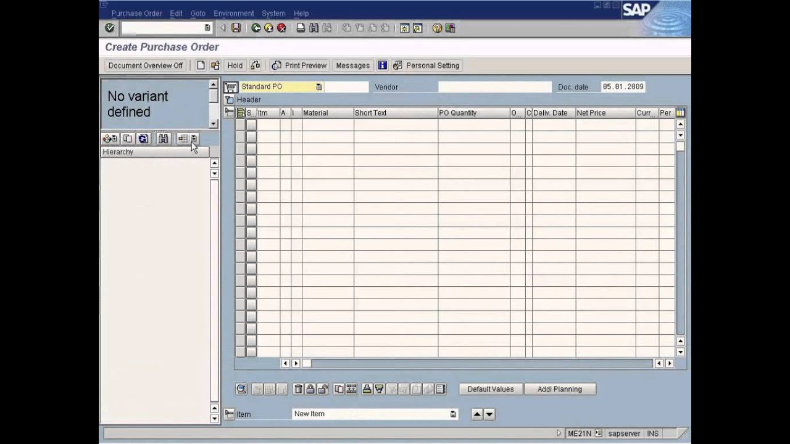Select the first row selector in item grid
The width and height of the screenshot is (790, 444).
[x=240, y=125]
